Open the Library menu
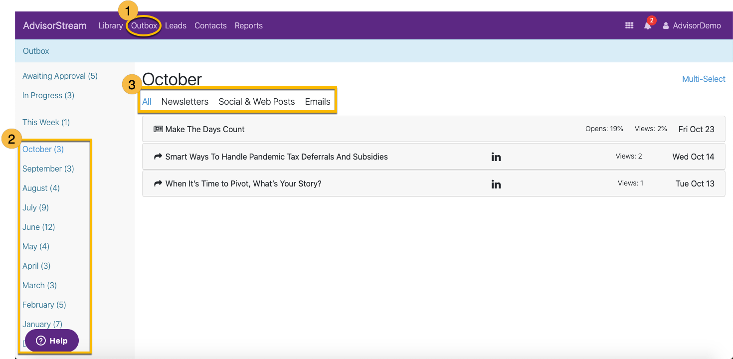733x359 pixels. pos(111,25)
